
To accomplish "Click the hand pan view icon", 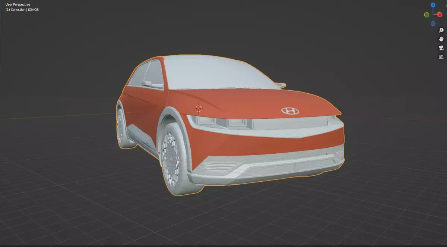I will (441, 39).
